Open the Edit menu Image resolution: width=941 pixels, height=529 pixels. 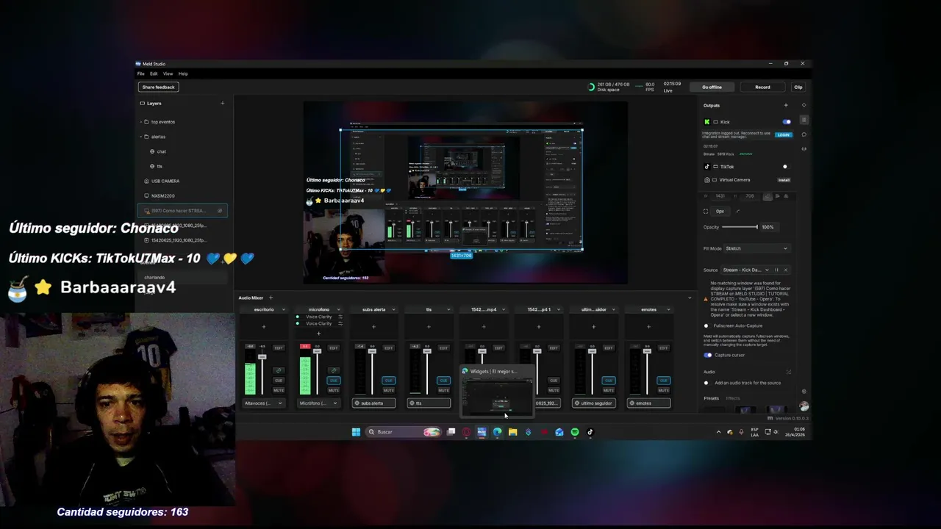point(154,73)
